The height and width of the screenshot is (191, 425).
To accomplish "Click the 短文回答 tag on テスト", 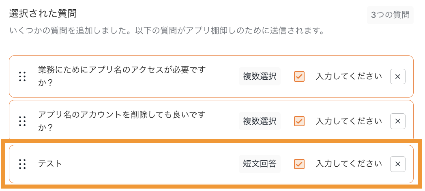I will tap(260, 164).
